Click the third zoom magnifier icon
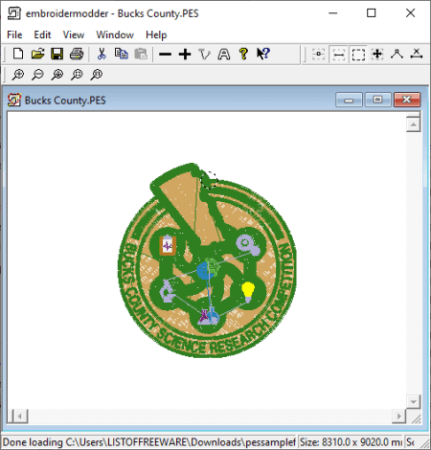The image size is (431, 450). (57, 75)
